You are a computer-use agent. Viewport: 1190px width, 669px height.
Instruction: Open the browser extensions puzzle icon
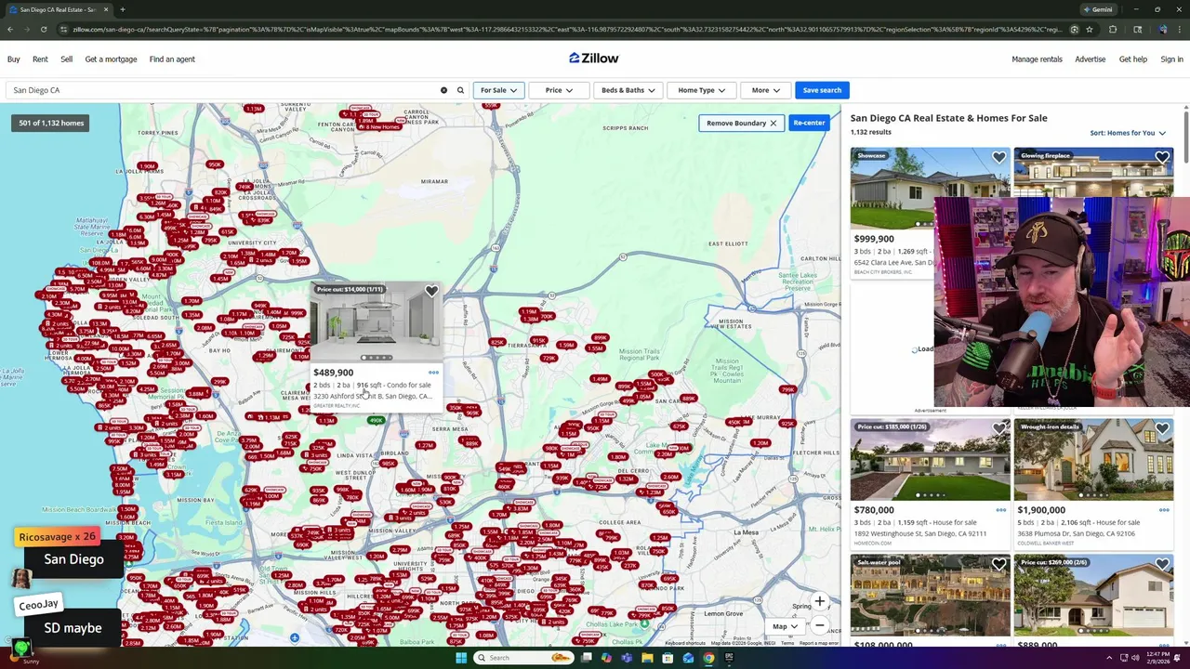point(1113,30)
